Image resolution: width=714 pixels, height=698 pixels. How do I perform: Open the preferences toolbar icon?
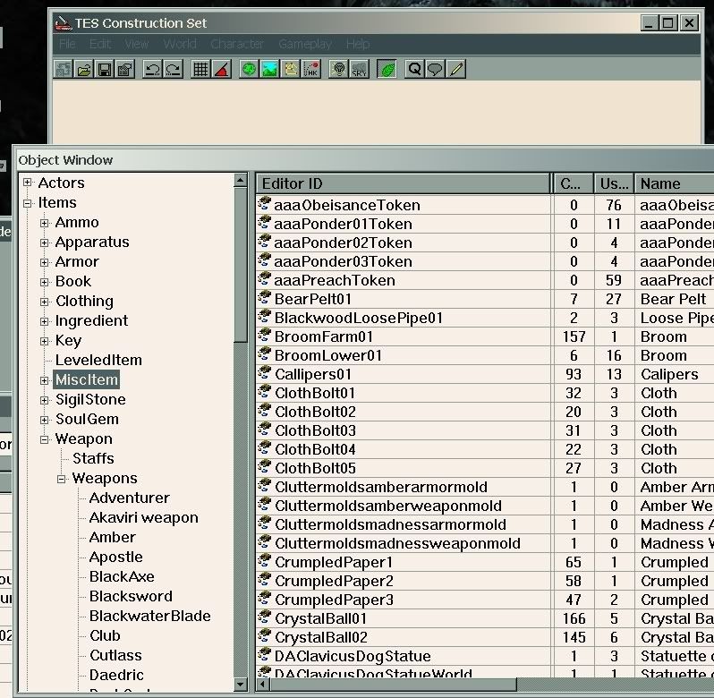[x=125, y=70]
